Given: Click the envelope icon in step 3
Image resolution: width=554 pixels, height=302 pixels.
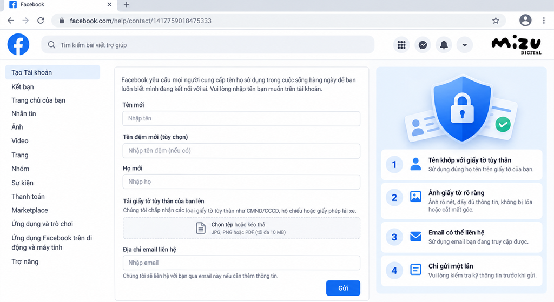Looking at the screenshot, I should coord(415,237).
